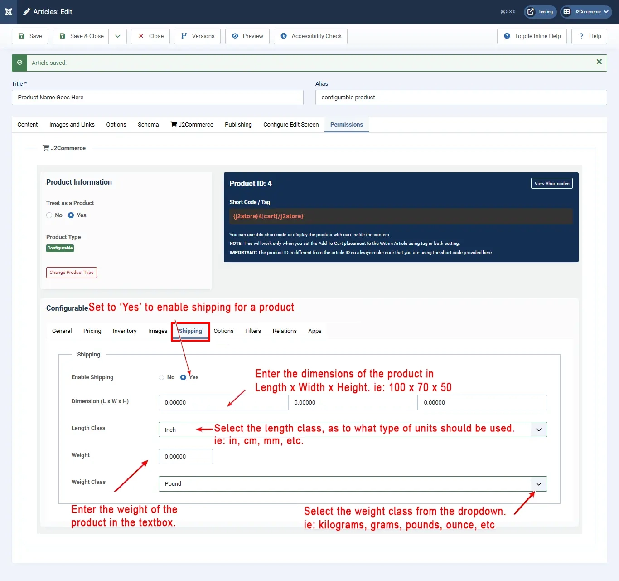Click the Joomla logo icon
Image resolution: width=619 pixels, height=581 pixels.
pos(9,12)
